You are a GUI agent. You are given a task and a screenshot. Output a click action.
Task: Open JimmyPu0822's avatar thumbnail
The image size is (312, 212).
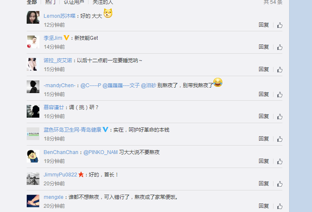tap(33, 179)
